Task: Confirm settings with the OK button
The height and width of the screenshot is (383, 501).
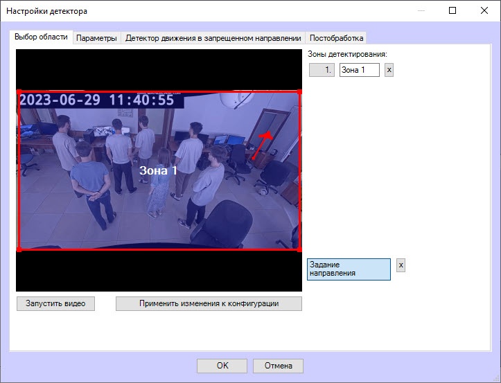Action: pos(222,366)
